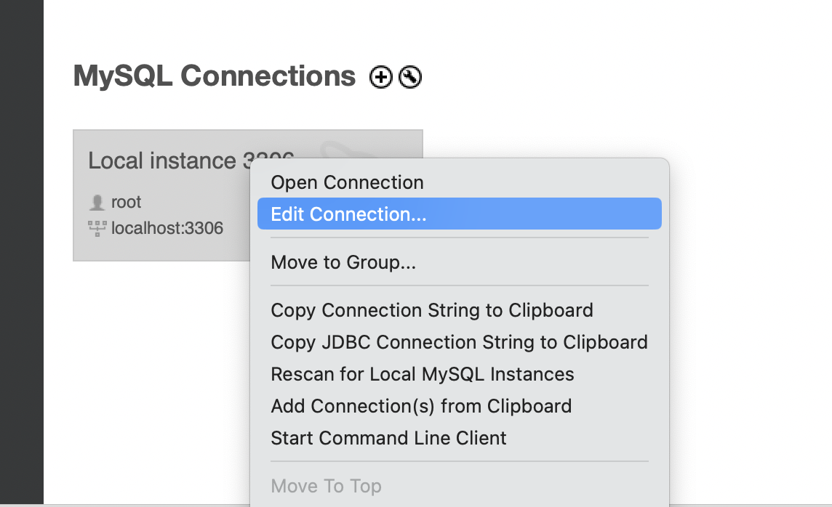Viewport: 832px width, 507px height.
Task: Click the MySQL Connections heading
Action: pos(215,76)
